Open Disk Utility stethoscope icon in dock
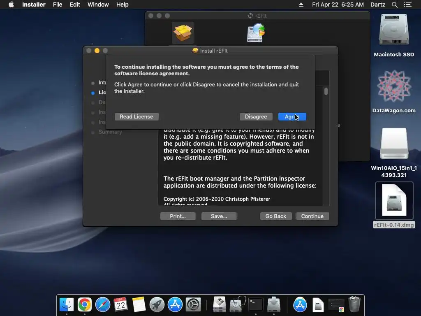421x316 pixels. [x=237, y=305]
